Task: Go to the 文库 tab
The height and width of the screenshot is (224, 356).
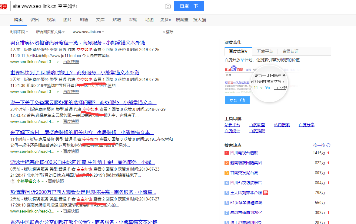Action: pyautogui.click(x=100, y=20)
